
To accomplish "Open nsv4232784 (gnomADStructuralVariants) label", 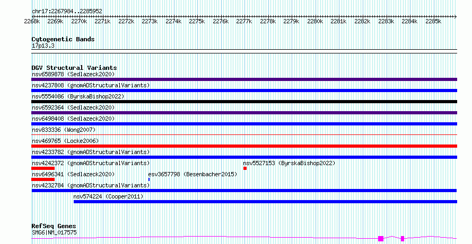I will pyautogui.click(x=91, y=185).
